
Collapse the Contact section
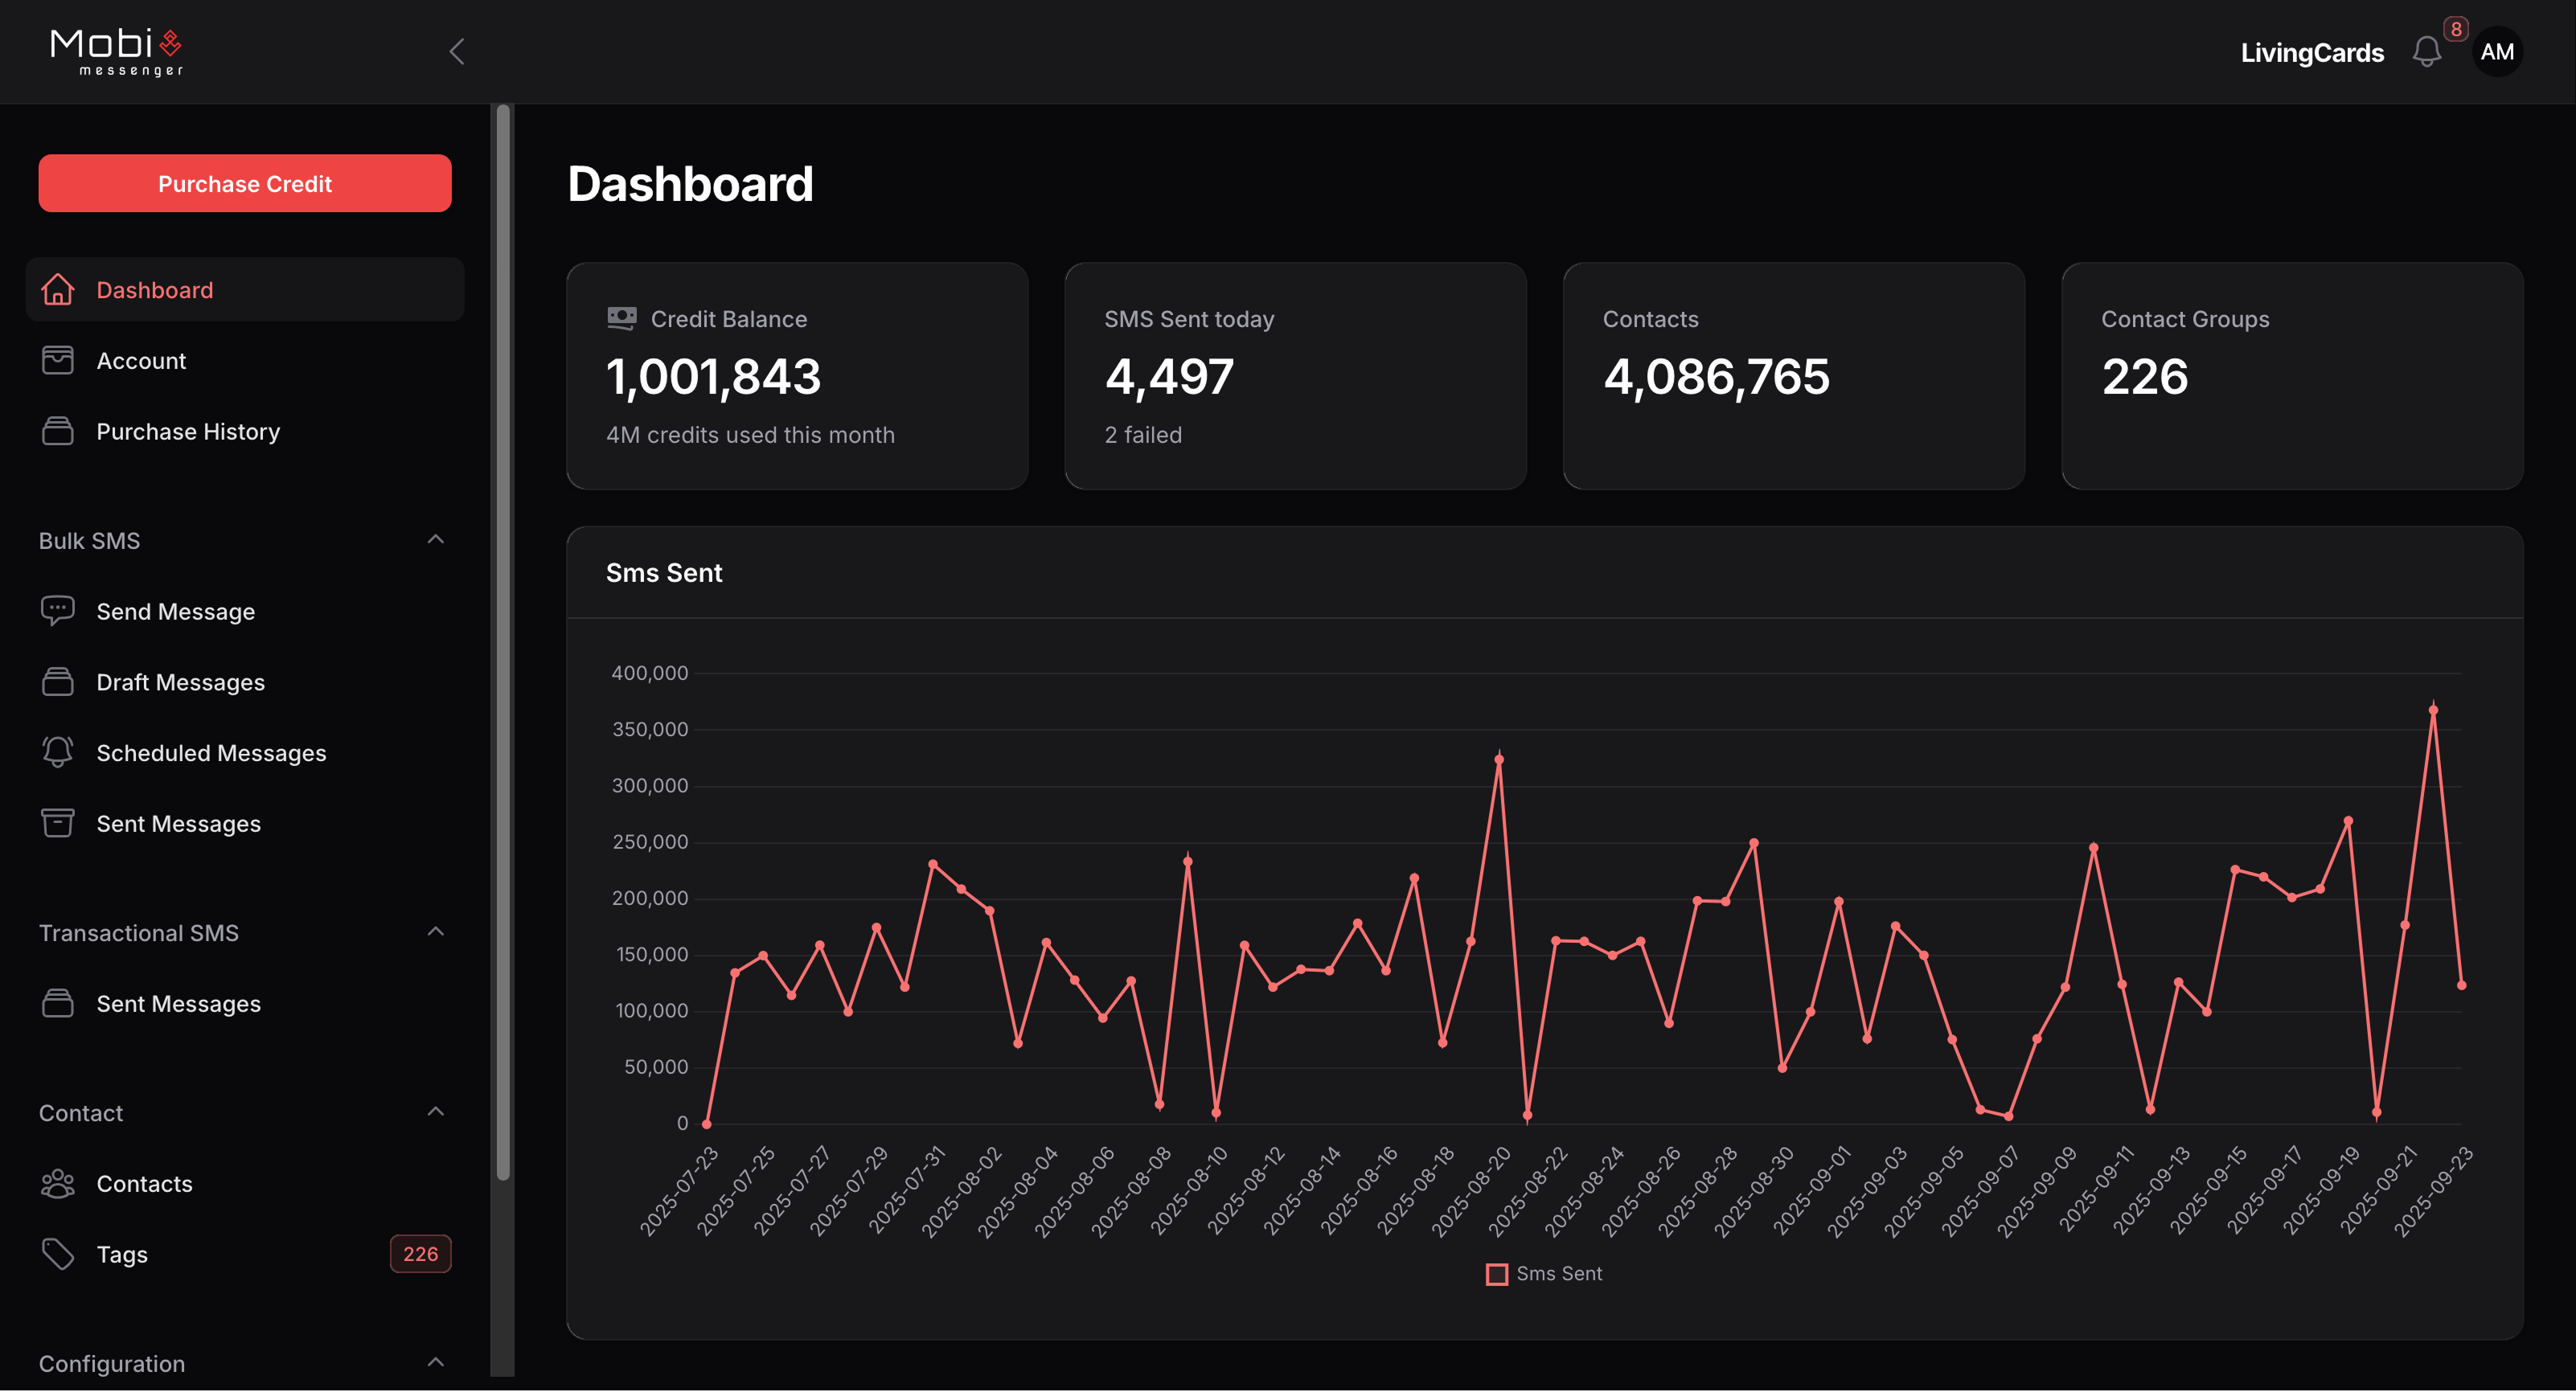435,1112
